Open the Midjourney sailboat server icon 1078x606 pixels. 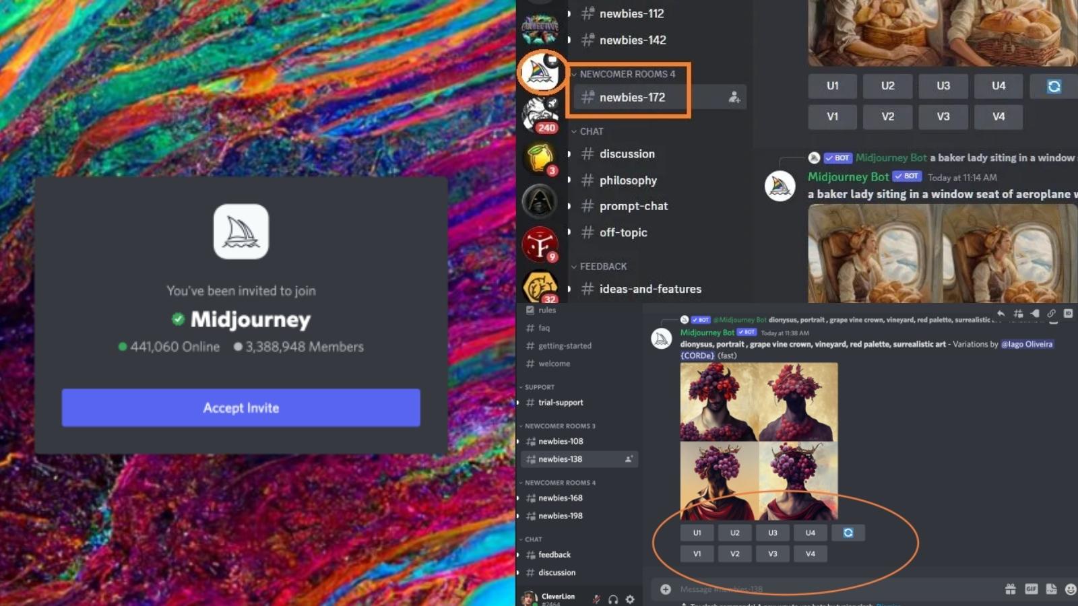(x=540, y=71)
